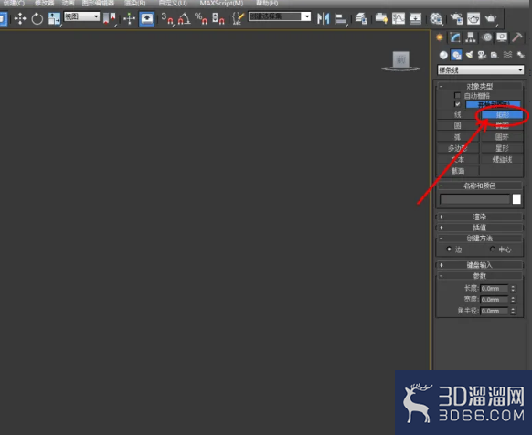Toggle the Spinner Snap icon

[218, 18]
